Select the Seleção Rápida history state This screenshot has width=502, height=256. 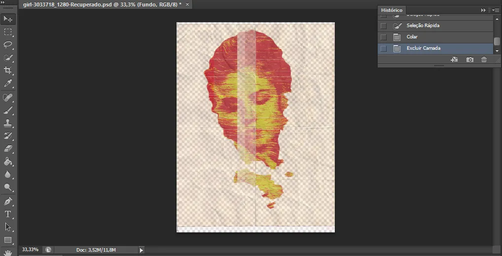[x=436, y=26]
